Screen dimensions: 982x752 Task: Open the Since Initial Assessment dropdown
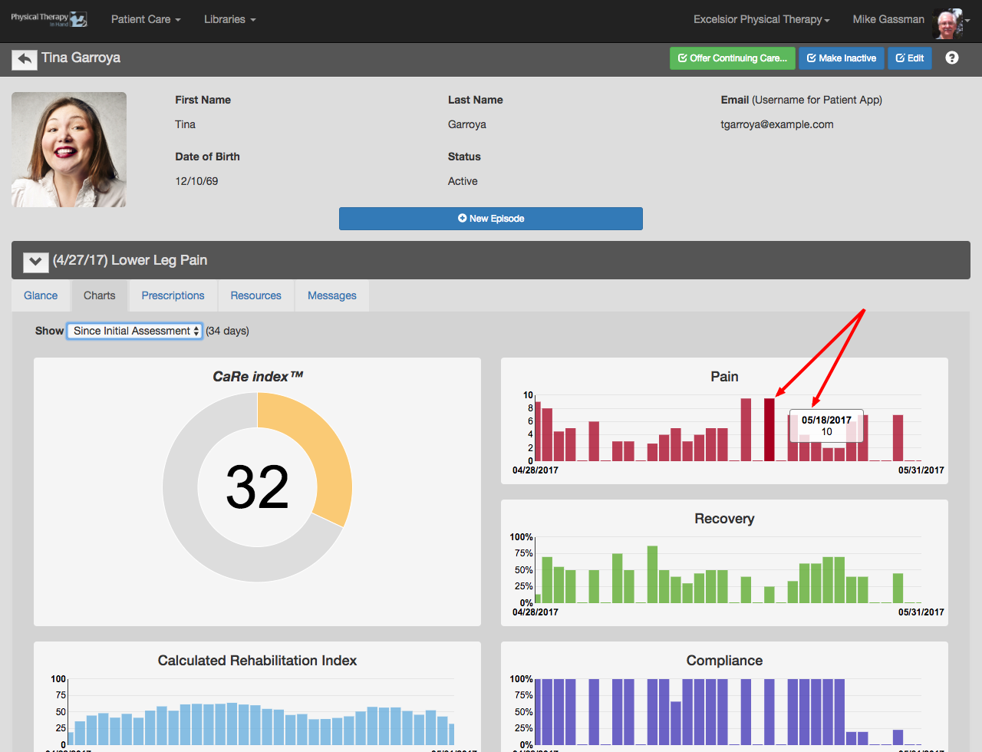coord(135,331)
